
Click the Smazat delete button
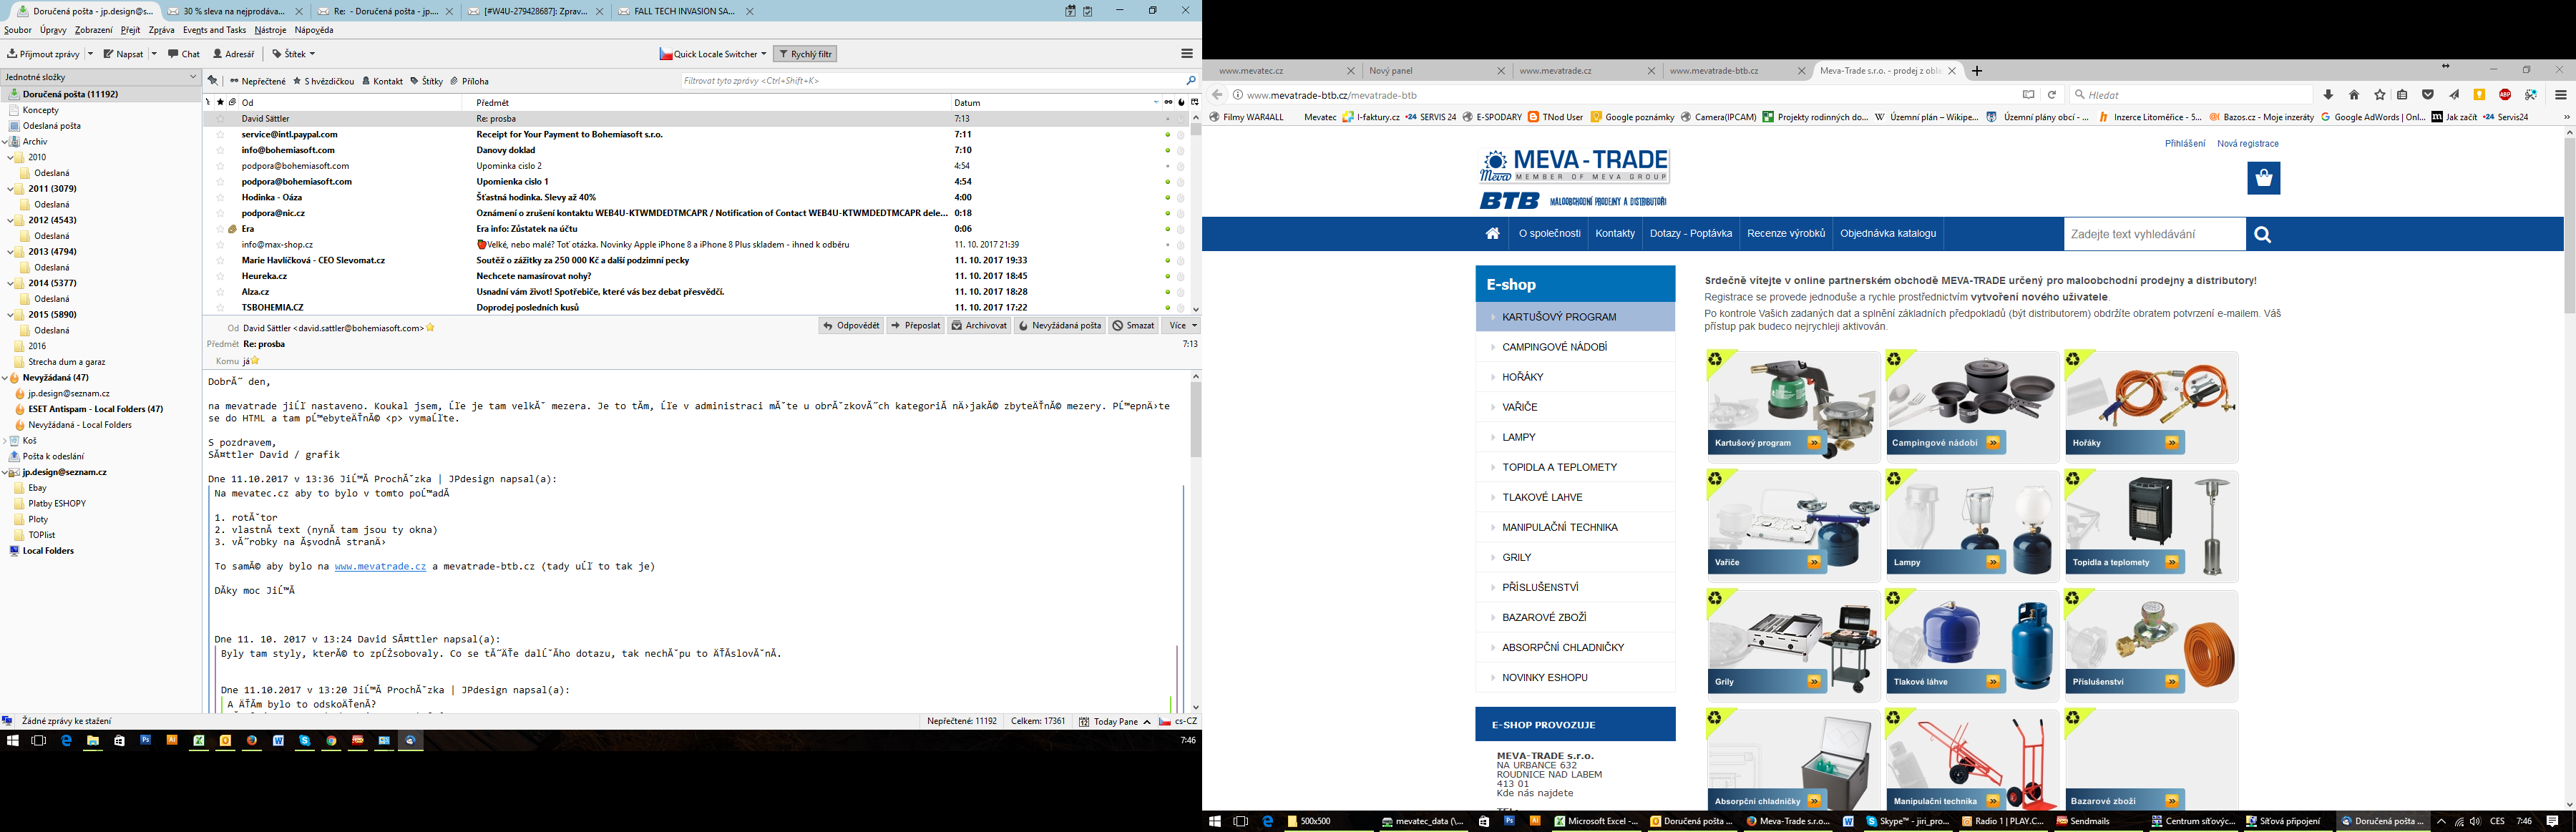(1133, 326)
